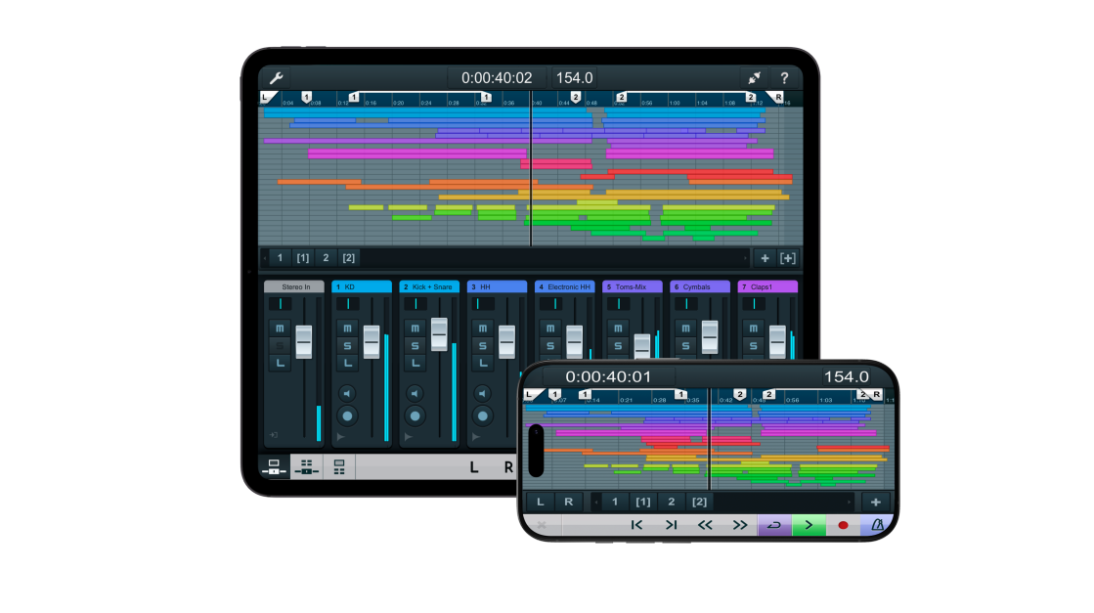Jump to previous marker on phone transport

(x=636, y=525)
